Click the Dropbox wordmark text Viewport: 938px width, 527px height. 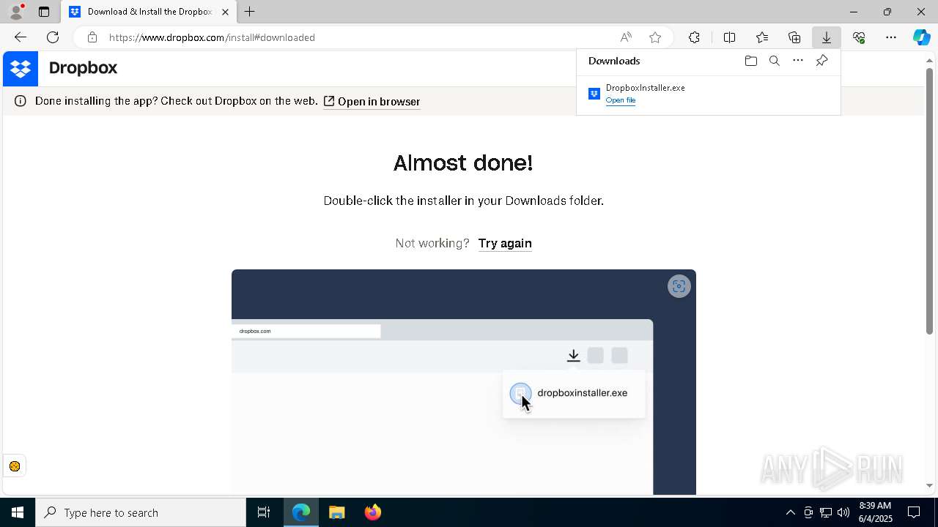(x=83, y=68)
